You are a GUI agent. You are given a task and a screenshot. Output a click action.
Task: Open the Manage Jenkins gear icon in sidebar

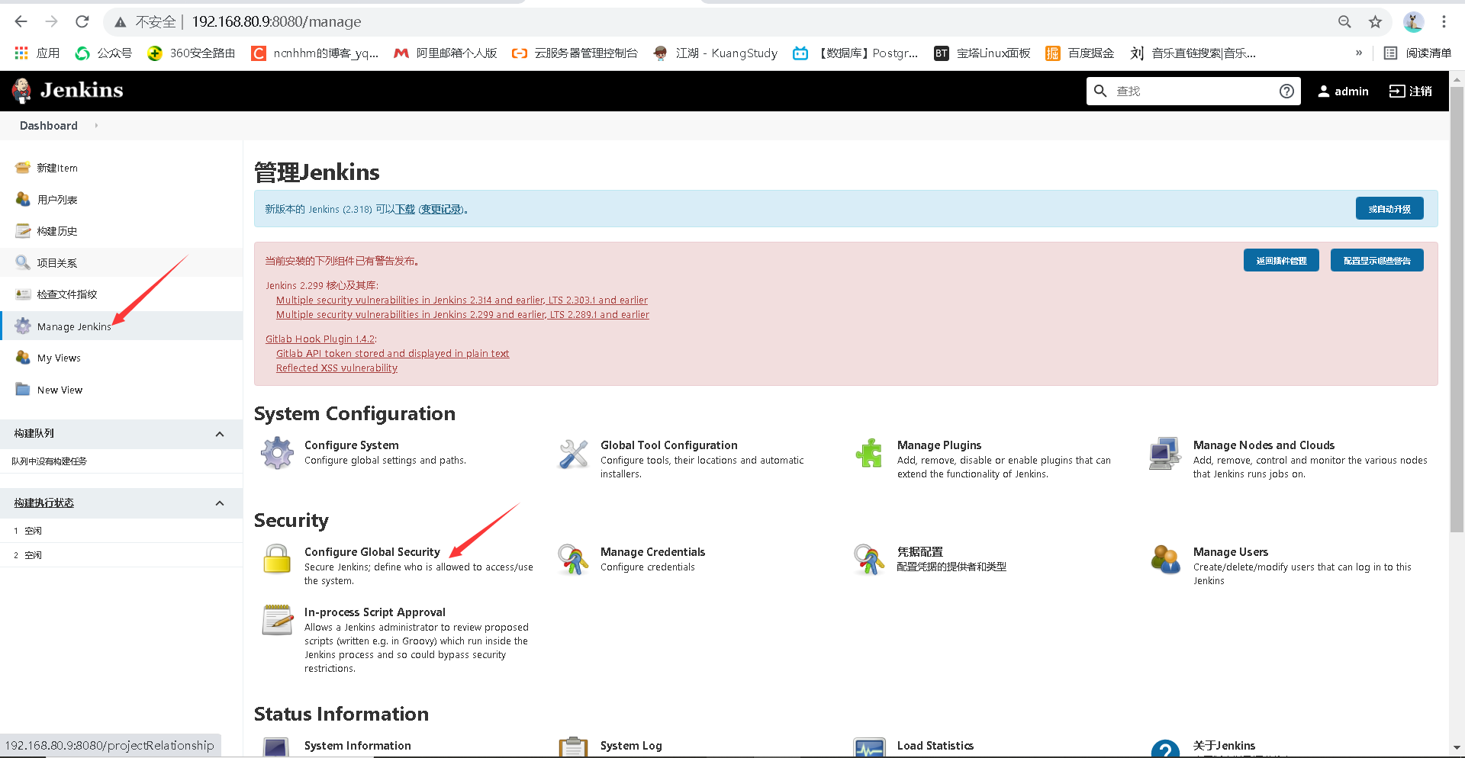(22, 326)
